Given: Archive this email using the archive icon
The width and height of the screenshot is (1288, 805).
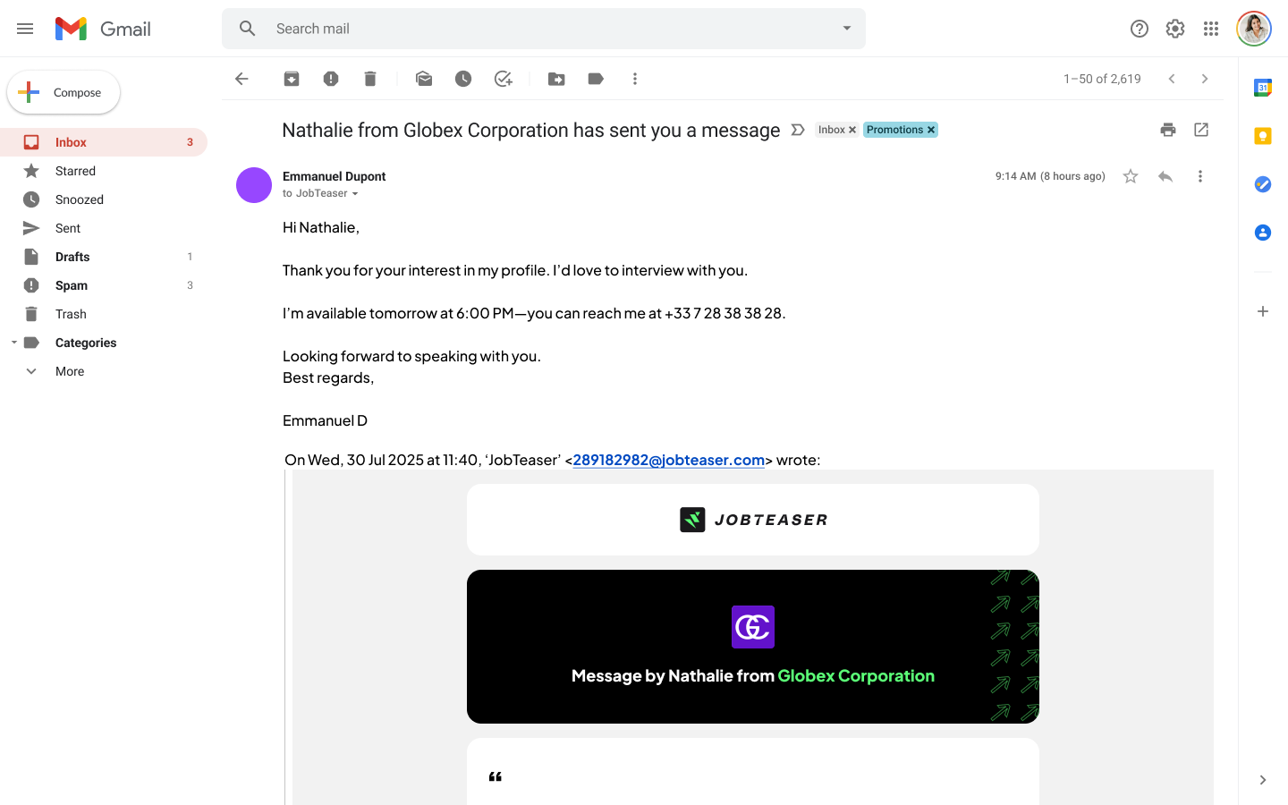Looking at the screenshot, I should click(292, 79).
